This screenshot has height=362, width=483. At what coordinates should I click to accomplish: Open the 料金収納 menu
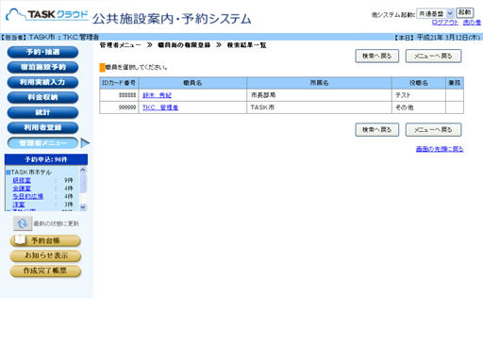42,97
